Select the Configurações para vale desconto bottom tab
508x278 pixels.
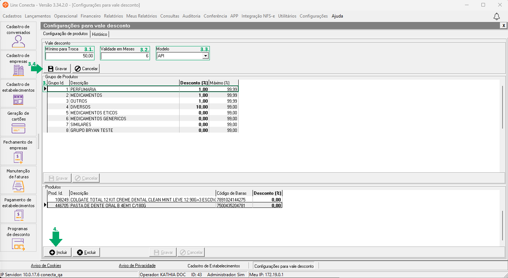click(284, 266)
